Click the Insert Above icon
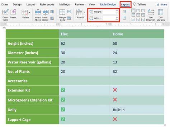 pyautogui.click(x=38, y=15)
